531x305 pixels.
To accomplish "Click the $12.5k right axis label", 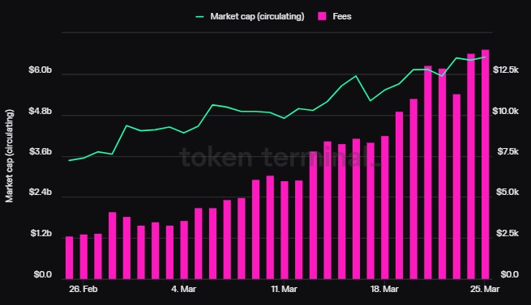I will 506,70.
